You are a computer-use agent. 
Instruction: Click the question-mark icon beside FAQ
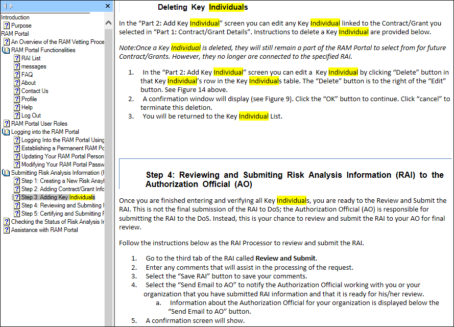click(17, 75)
